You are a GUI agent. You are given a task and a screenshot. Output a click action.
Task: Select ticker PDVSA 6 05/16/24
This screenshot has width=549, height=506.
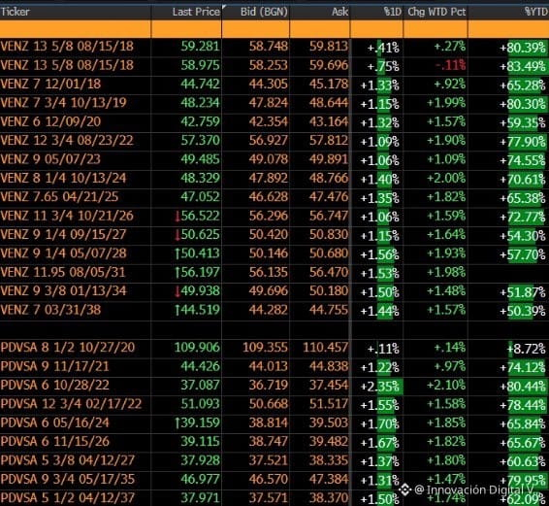(54, 422)
